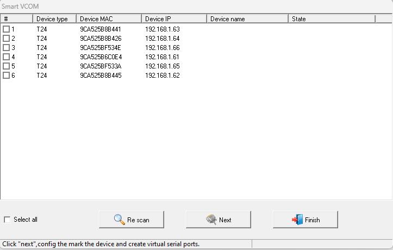The image size is (393, 250).
Task: Click the exit door icon on Finish
Action: (297, 220)
